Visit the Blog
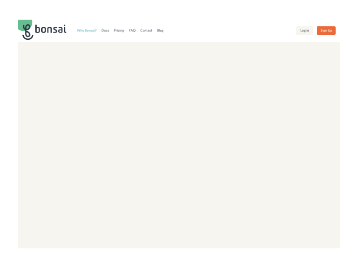358x268 pixels. tap(160, 30)
